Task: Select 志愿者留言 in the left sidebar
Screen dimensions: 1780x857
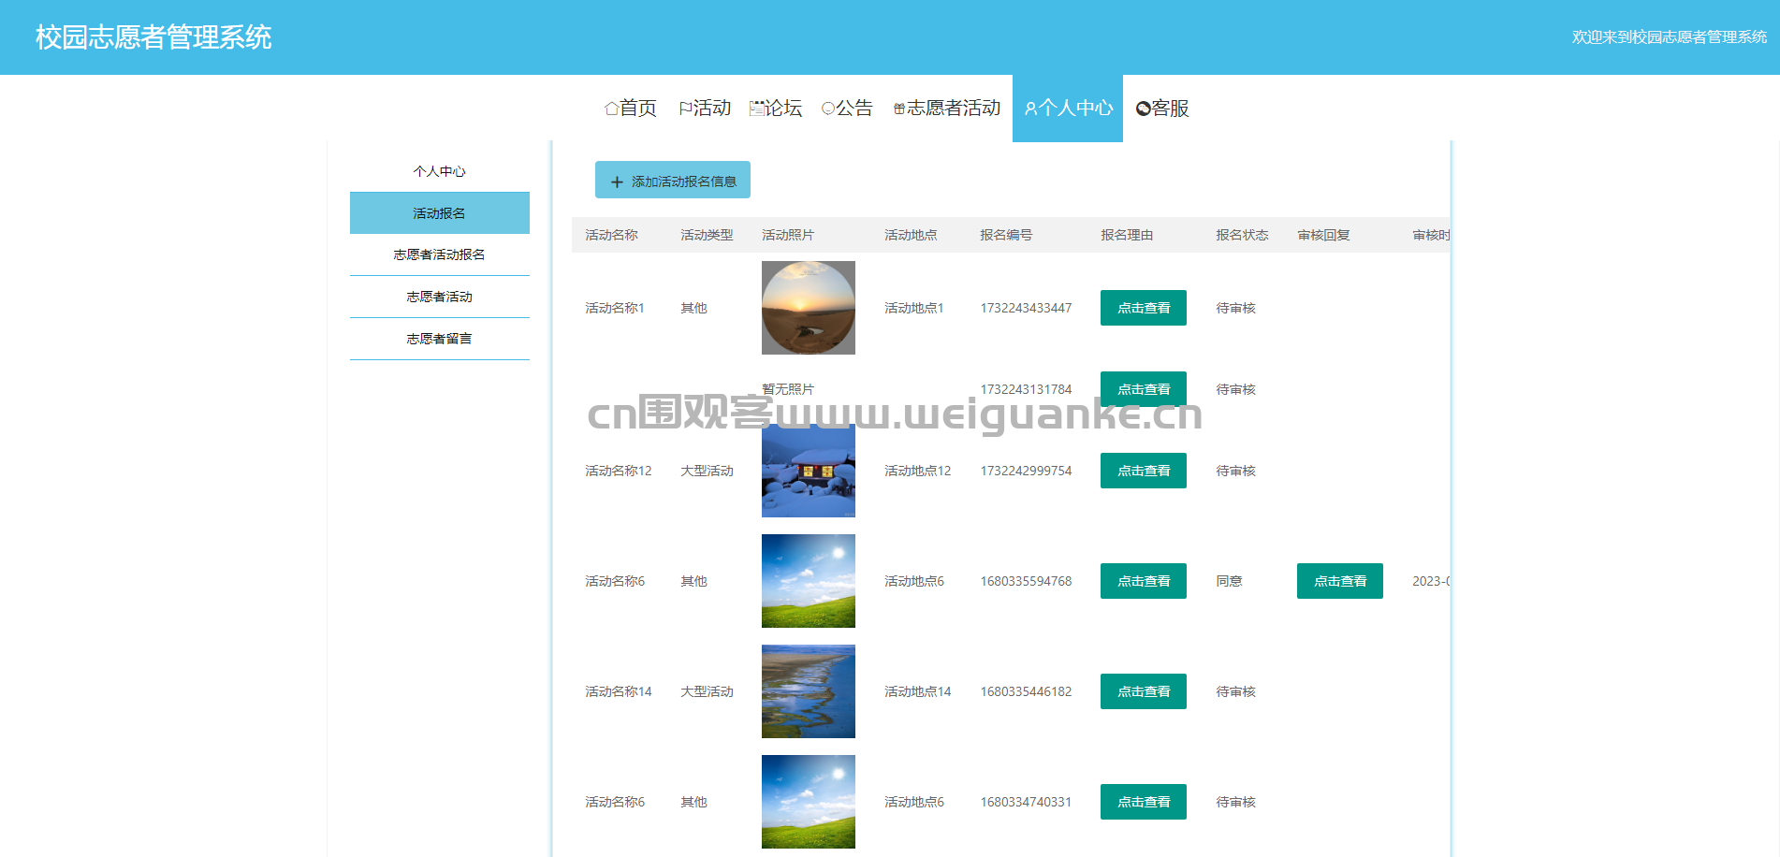Action: [x=440, y=339]
